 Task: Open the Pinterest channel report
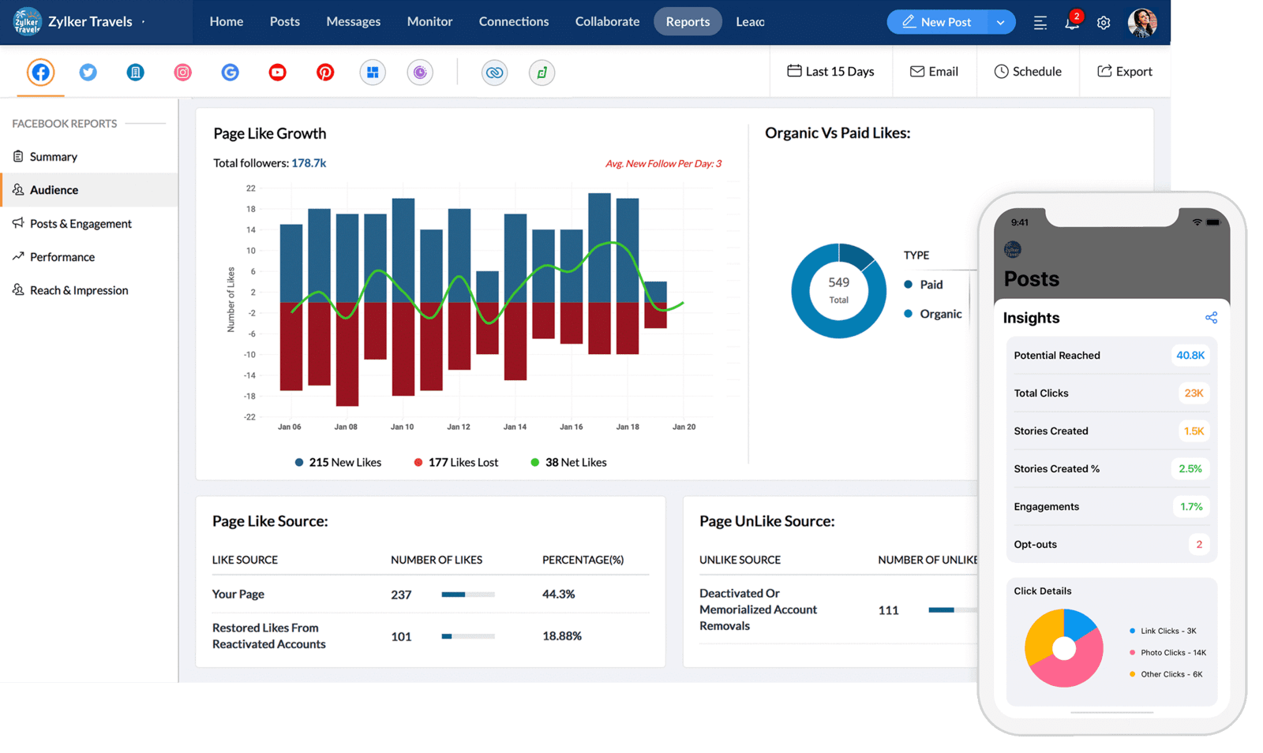(x=325, y=72)
